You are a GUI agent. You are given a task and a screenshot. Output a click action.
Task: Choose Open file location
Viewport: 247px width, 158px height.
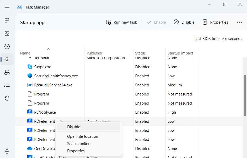click(83, 136)
